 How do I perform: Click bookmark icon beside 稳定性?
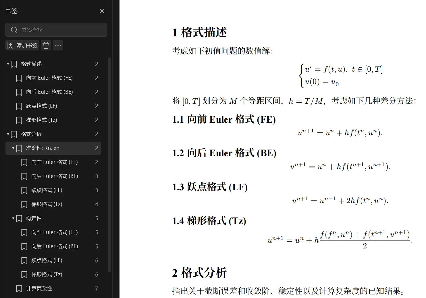pos(19,218)
